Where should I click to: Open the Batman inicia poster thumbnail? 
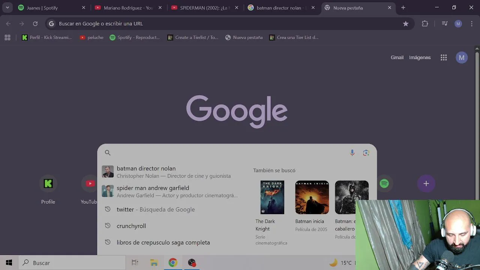[312, 197]
